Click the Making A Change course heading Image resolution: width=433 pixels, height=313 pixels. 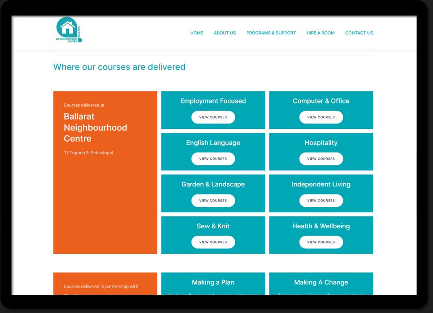click(321, 282)
